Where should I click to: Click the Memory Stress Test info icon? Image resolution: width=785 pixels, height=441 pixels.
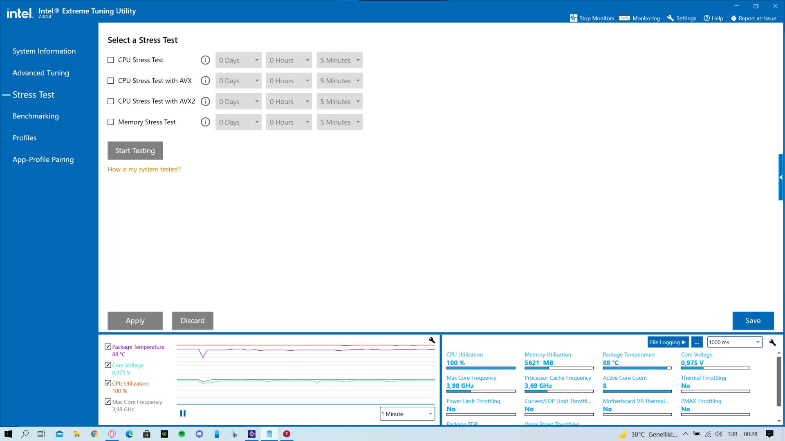tap(205, 122)
